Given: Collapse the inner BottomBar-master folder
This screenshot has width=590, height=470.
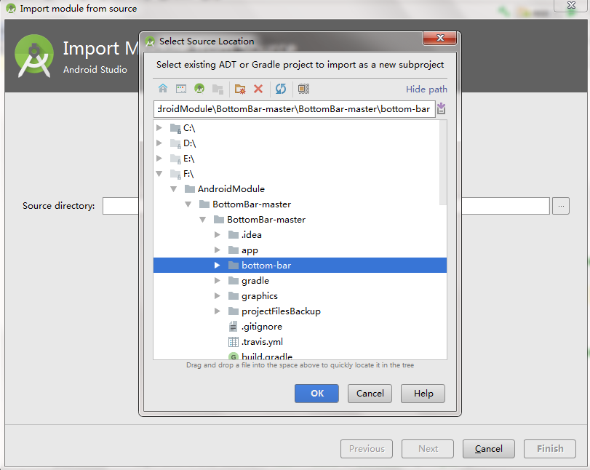Looking at the screenshot, I should click(x=202, y=220).
